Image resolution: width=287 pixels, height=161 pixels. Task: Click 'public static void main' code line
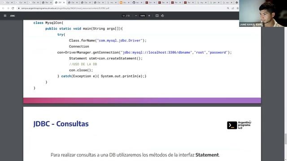(84, 29)
